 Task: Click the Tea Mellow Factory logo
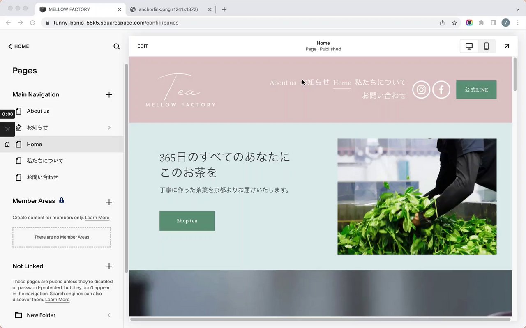180,90
